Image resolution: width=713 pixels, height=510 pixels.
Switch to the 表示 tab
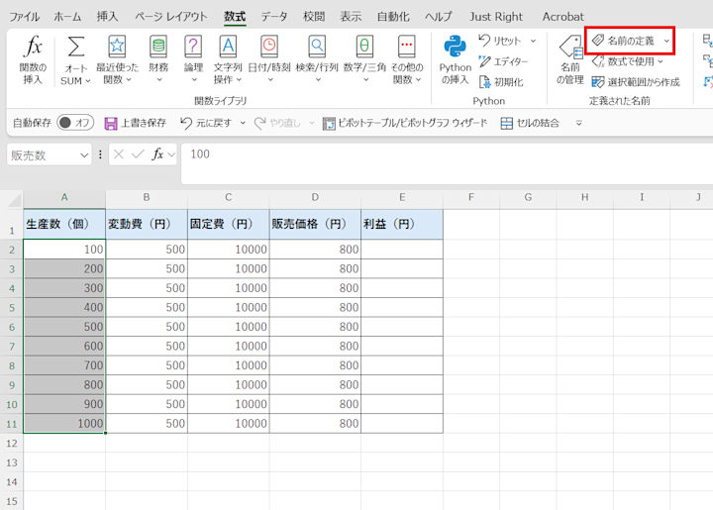click(x=351, y=17)
